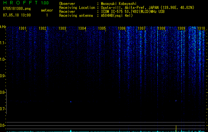
Task: Click the 1308 time marker
Action: click(161, 28)
